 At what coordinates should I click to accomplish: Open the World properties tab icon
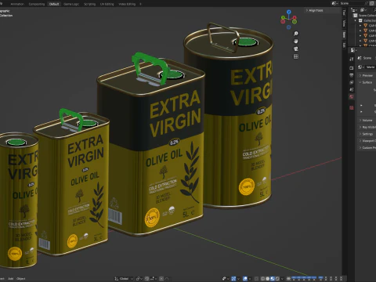[x=352, y=96]
